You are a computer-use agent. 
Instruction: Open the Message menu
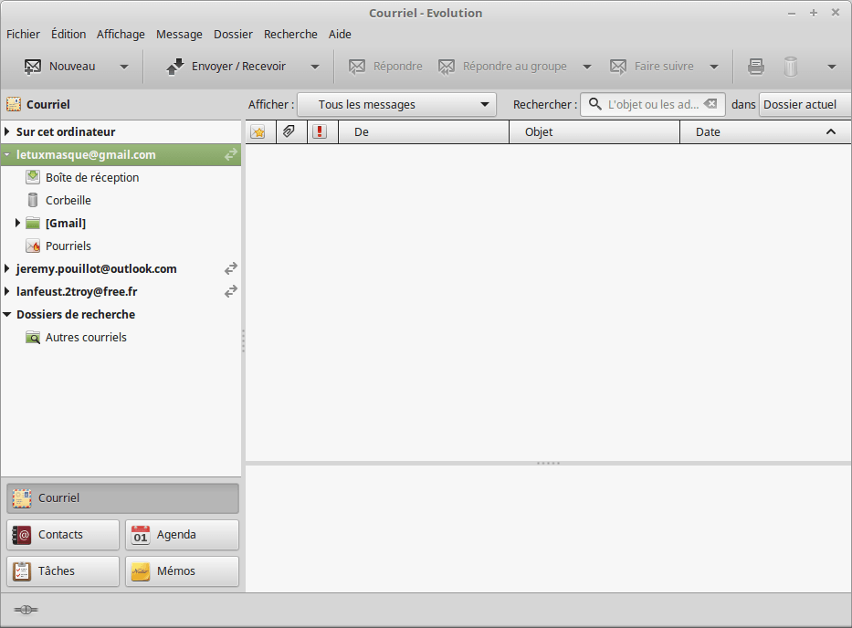179,34
